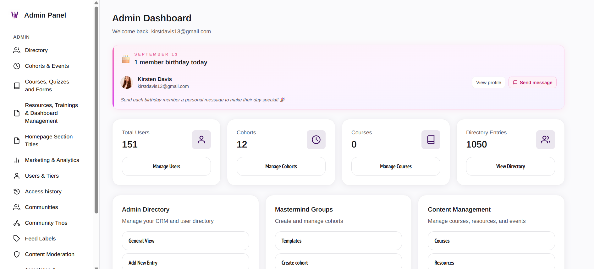Click Add New Entry button
Screen dimensions: 594x269
pyautogui.click(x=186, y=261)
